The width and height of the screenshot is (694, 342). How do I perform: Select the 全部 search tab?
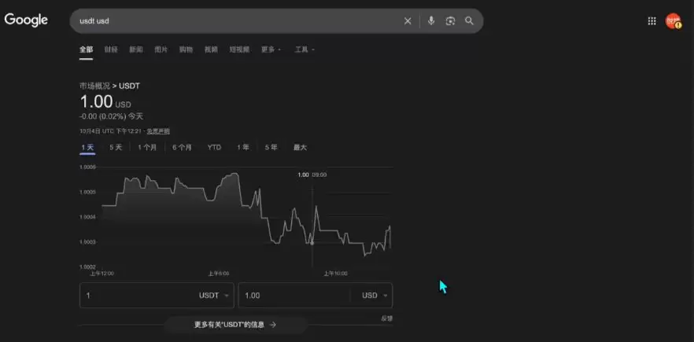click(x=87, y=50)
